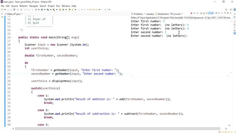Expand the Run configurations dropdown
This screenshot has height=133, width=236.
tap(45, 10)
